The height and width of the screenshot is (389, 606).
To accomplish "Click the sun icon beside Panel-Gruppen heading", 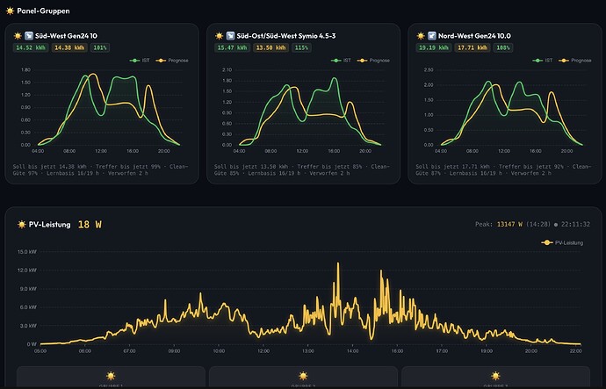I will click(x=10, y=11).
